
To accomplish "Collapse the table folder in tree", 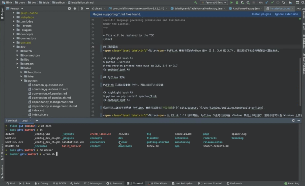I will [x=18, y=68].
